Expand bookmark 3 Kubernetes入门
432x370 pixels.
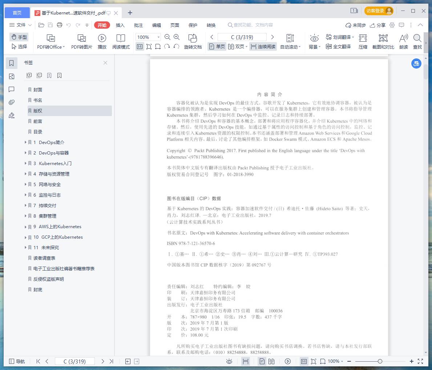click(25, 163)
